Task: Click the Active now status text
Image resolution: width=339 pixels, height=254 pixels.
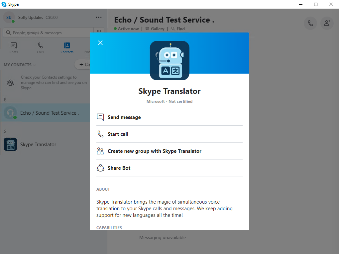Action: click(x=128, y=29)
